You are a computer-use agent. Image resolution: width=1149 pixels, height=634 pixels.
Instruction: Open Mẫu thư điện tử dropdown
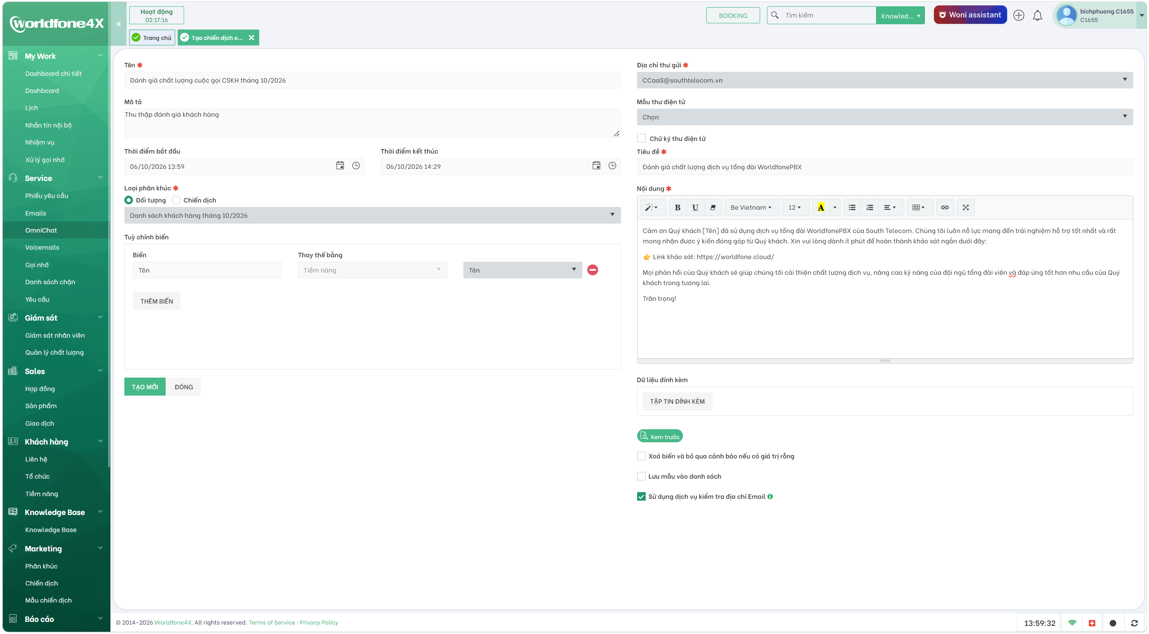point(885,117)
